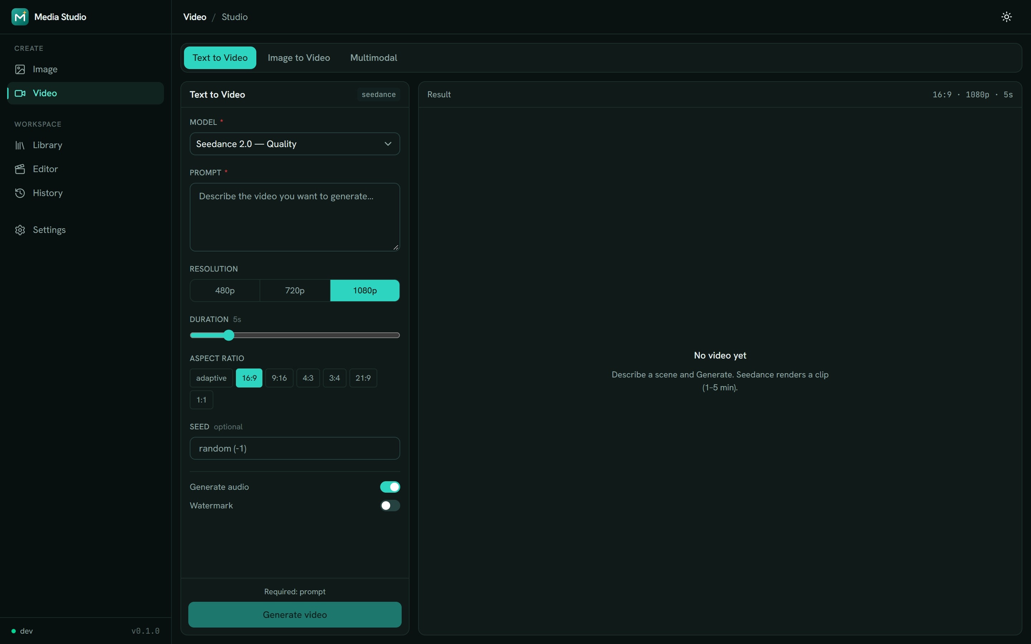Turn off Generate audio switch
Viewport: 1031px width, 644px height.
390,487
